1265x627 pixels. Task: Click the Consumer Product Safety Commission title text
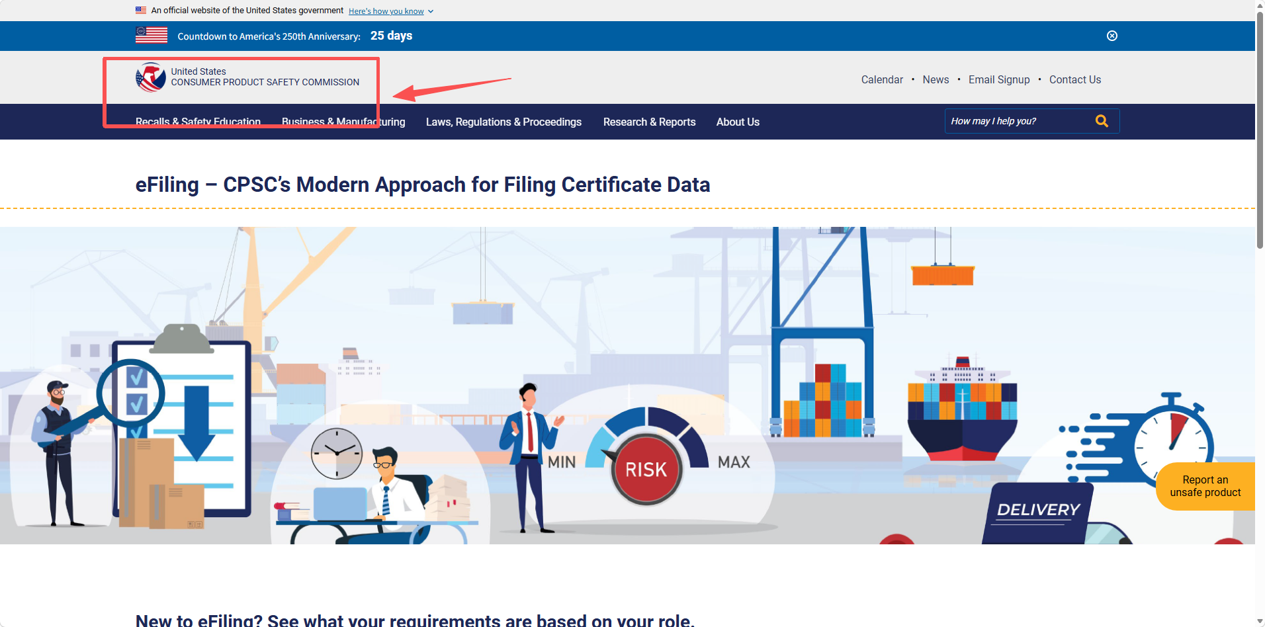coord(265,77)
